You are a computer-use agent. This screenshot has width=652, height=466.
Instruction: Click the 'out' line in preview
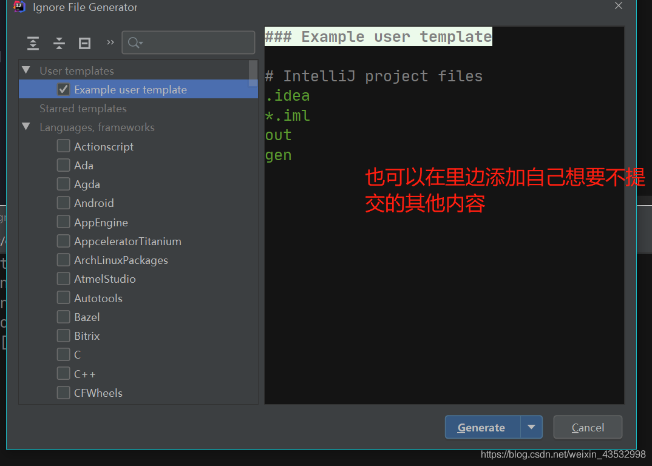(278, 135)
